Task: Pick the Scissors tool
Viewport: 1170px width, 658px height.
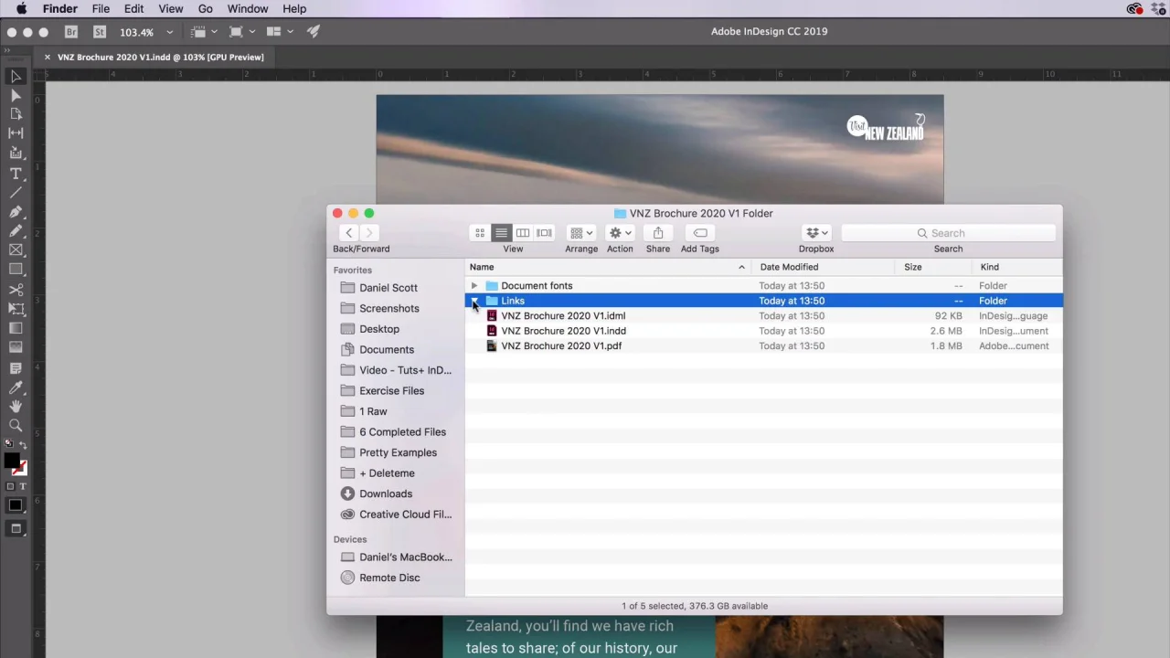Action: coord(16,290)
